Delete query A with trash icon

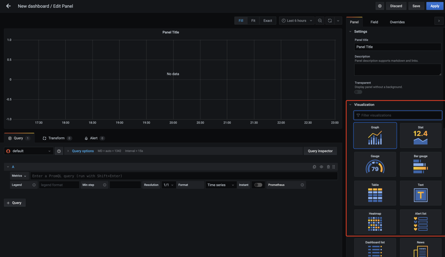(x=328, y=167)
